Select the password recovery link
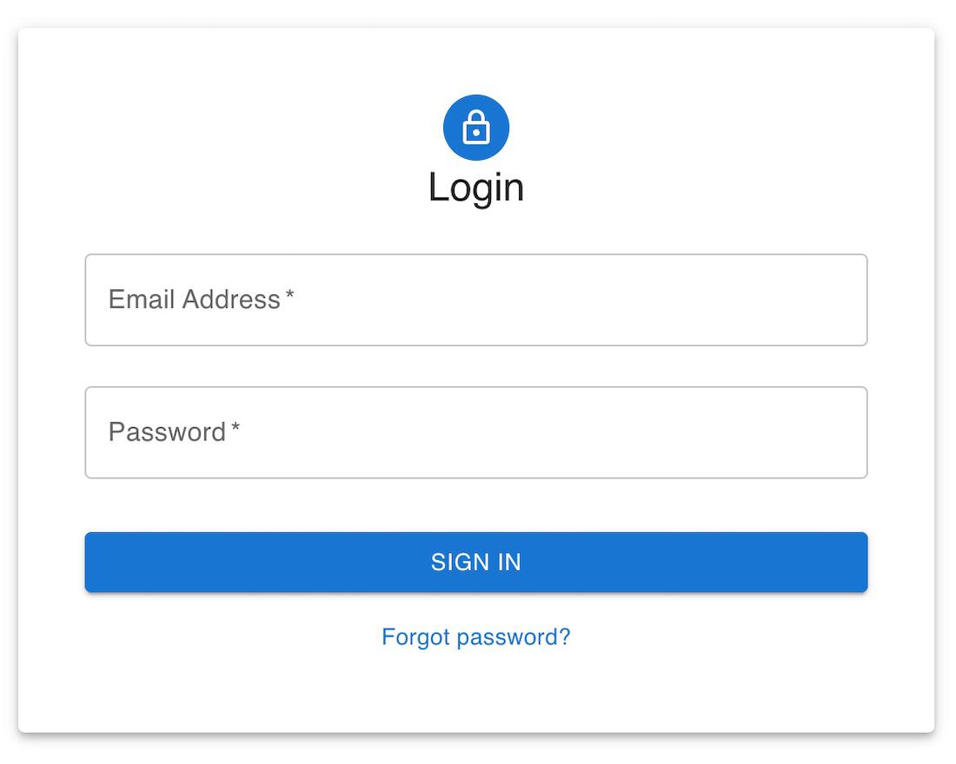956x764 pixels. point(476,637)
